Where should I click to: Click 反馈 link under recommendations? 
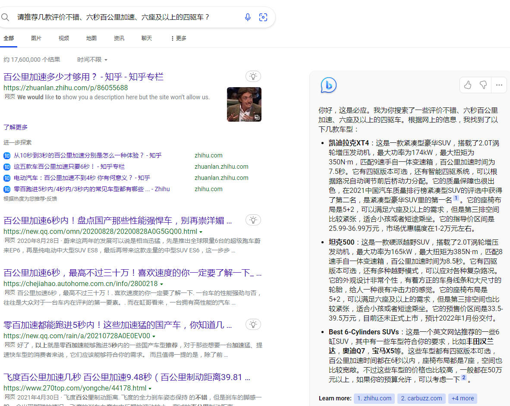(x=52, y=199)
